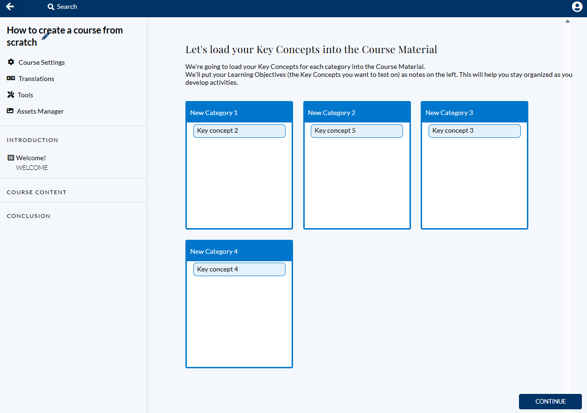Click the scrollbar up arrow
This screenshot has height=413, width=587.
[567, 21]
